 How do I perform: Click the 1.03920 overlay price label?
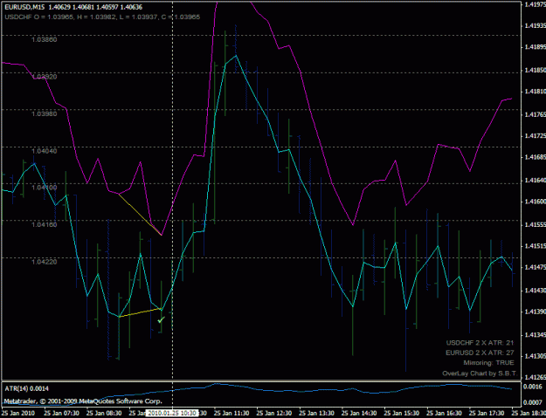point(45,77)
